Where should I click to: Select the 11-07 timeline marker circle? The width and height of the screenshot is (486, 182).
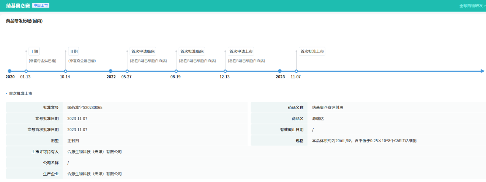click(x=296, y=71)
